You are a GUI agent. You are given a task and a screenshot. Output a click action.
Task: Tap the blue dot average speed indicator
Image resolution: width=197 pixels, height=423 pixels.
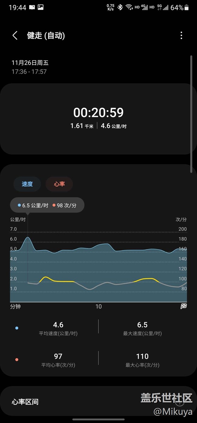[x=17, y=328]
